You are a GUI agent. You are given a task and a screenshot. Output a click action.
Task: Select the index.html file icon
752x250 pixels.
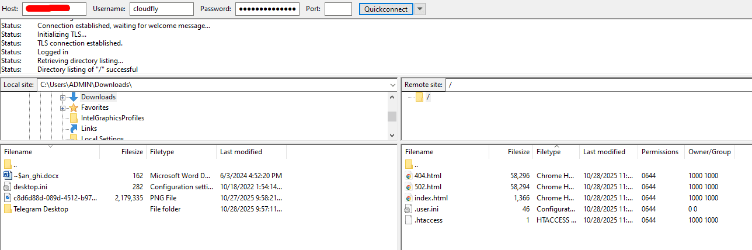tap(409, 198)
